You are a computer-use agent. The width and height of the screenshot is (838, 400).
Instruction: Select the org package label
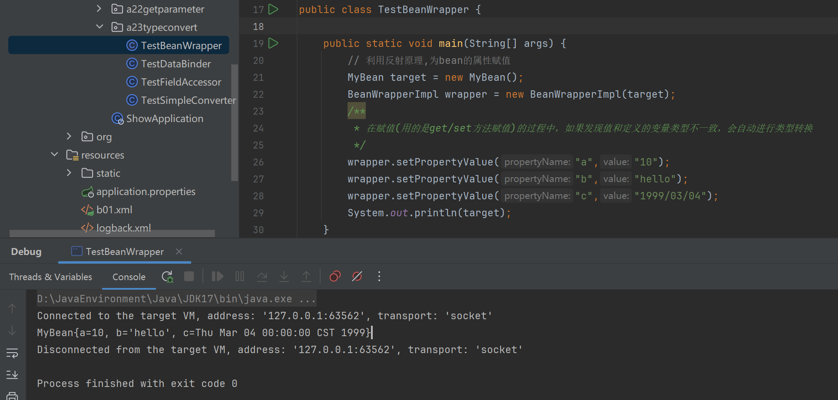pos(104,137)
